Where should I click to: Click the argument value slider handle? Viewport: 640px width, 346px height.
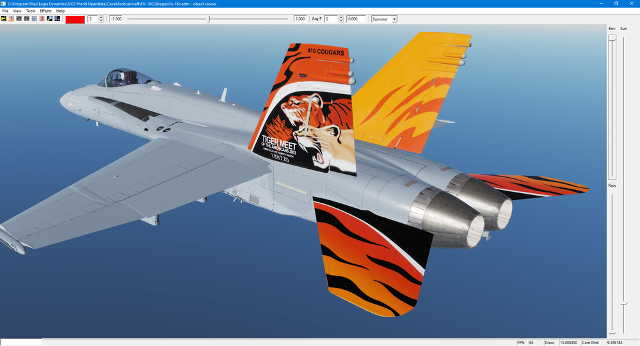(209, 19)
